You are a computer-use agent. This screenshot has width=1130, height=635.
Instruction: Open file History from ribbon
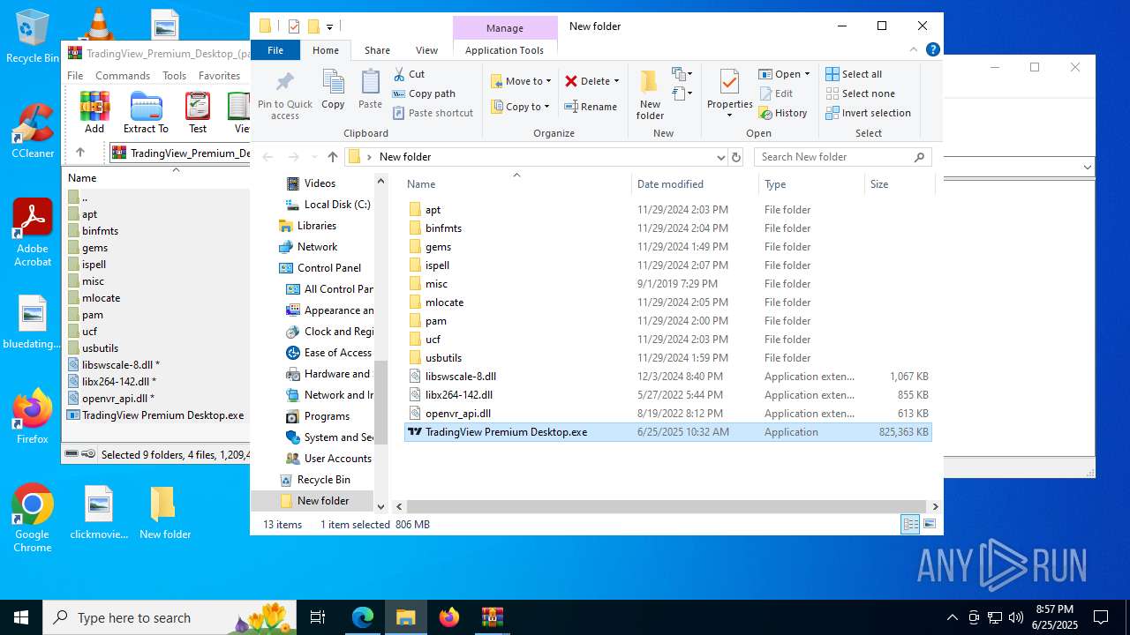[x=783, y=113]
